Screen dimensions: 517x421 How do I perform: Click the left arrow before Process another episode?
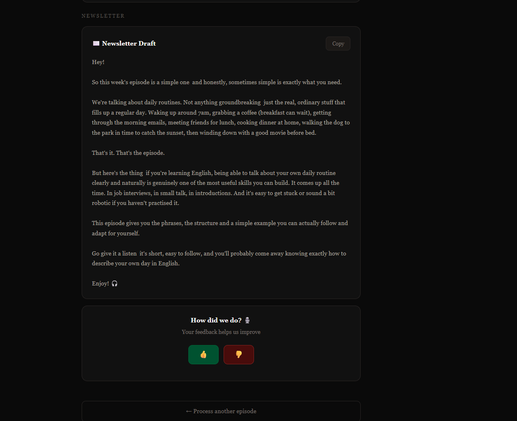tap(189, 411)
